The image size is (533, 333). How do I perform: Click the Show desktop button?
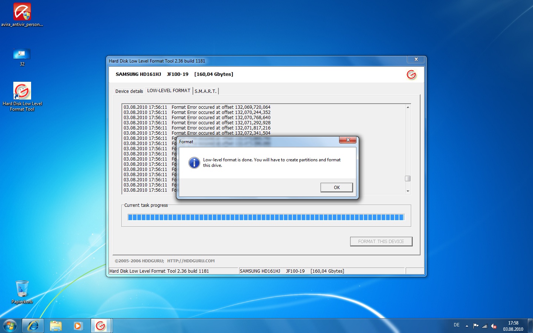coord(530,326)
